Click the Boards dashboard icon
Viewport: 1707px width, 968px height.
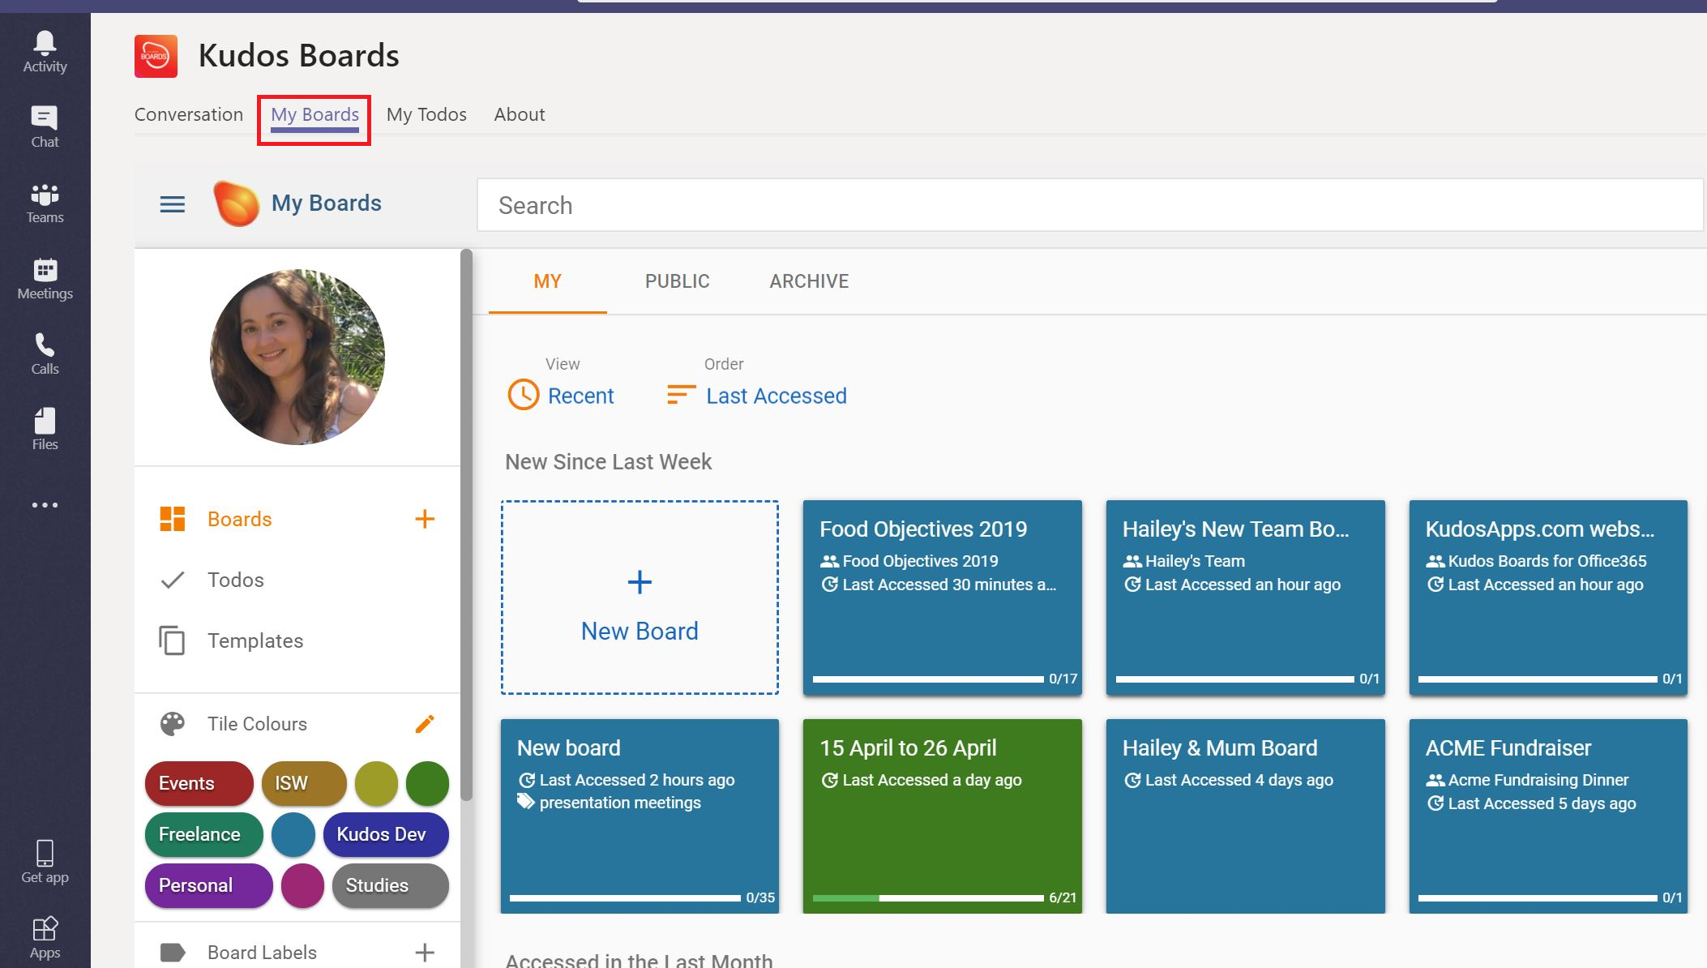pos(172,519)
